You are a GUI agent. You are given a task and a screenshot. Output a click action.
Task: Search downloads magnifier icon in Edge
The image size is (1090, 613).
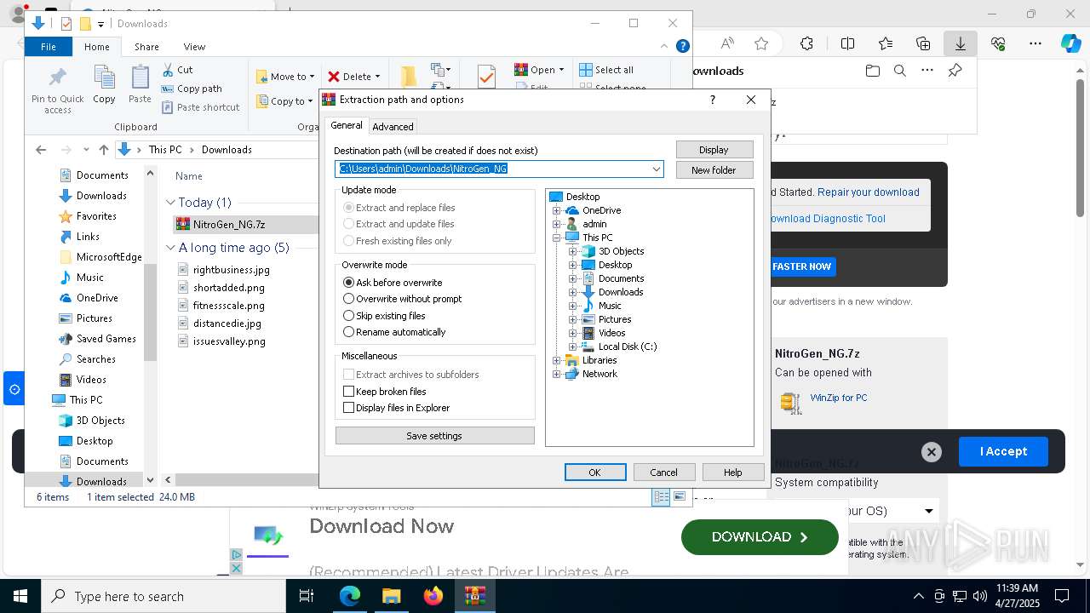pyautogui.click(x=900, y=71)
